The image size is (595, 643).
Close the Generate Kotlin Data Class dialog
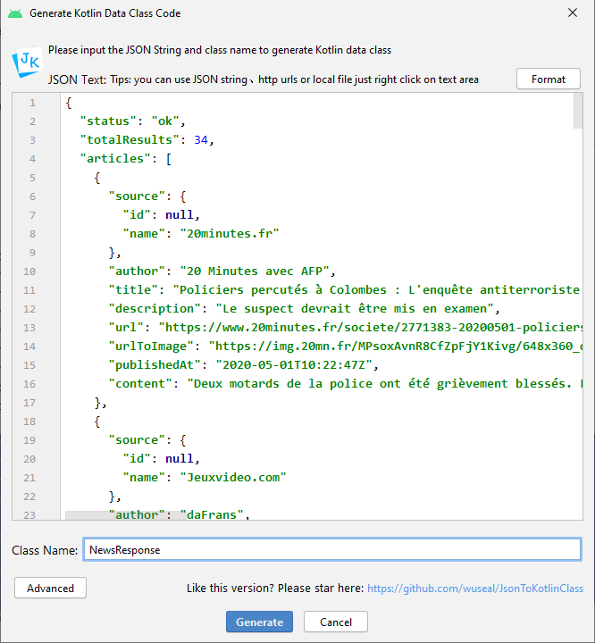(572, 13)
